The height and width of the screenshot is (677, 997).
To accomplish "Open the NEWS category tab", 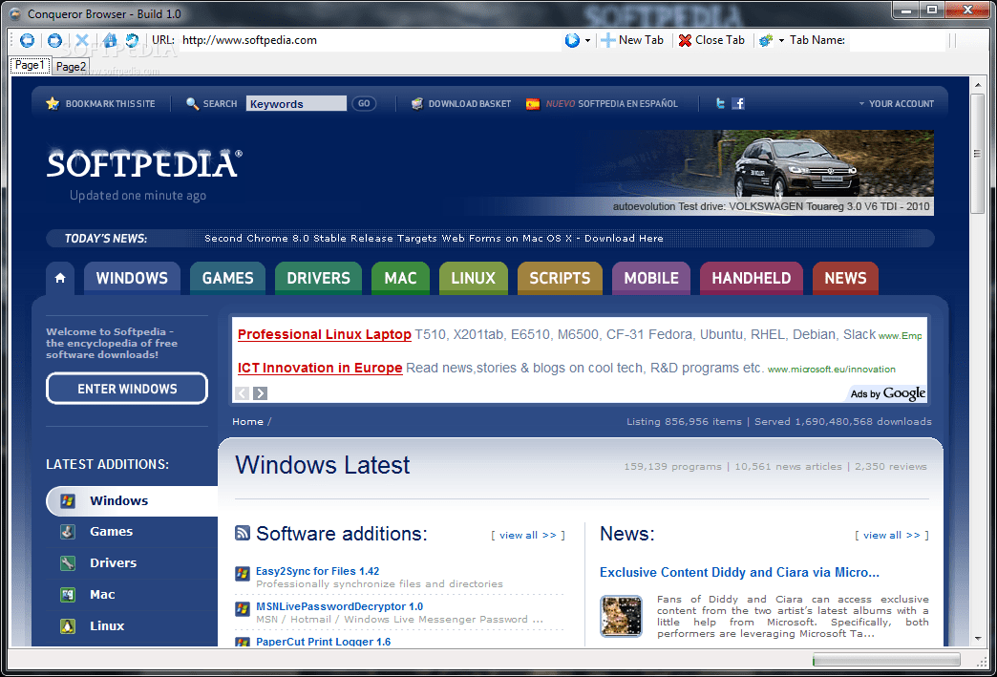I will pos(845,279).
